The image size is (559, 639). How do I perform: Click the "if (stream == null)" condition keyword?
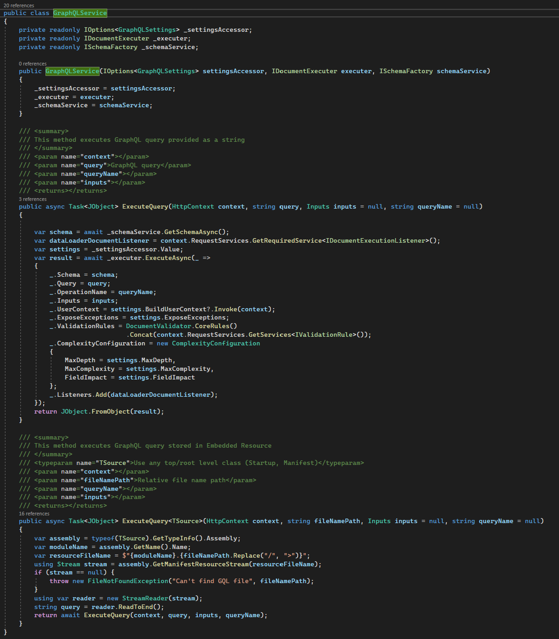(x=38, y=573)
